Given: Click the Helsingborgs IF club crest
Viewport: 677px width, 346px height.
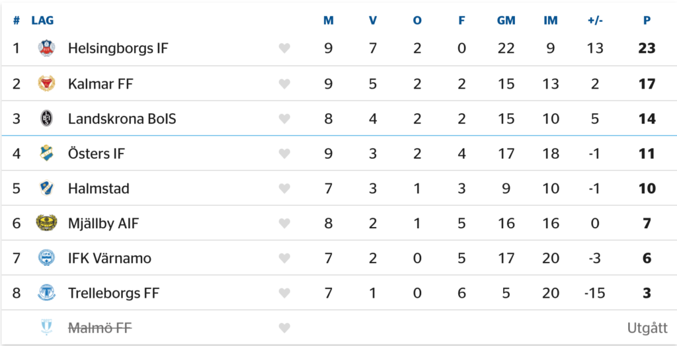Looking at the screenshot, I should (x=46, y=48).
